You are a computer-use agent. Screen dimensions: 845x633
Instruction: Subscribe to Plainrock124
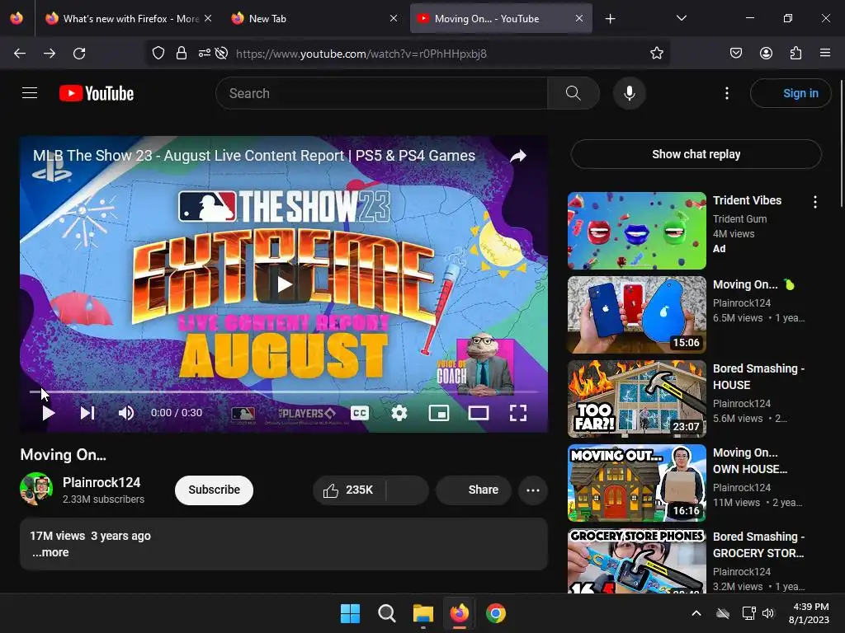pos(214,490)
